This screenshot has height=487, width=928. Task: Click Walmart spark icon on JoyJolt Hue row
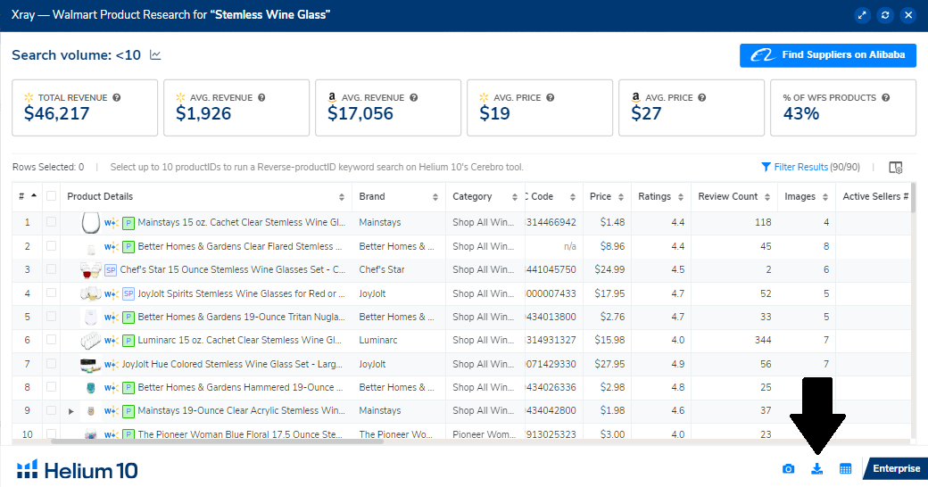pyautogui.click(x=111, y=365)
